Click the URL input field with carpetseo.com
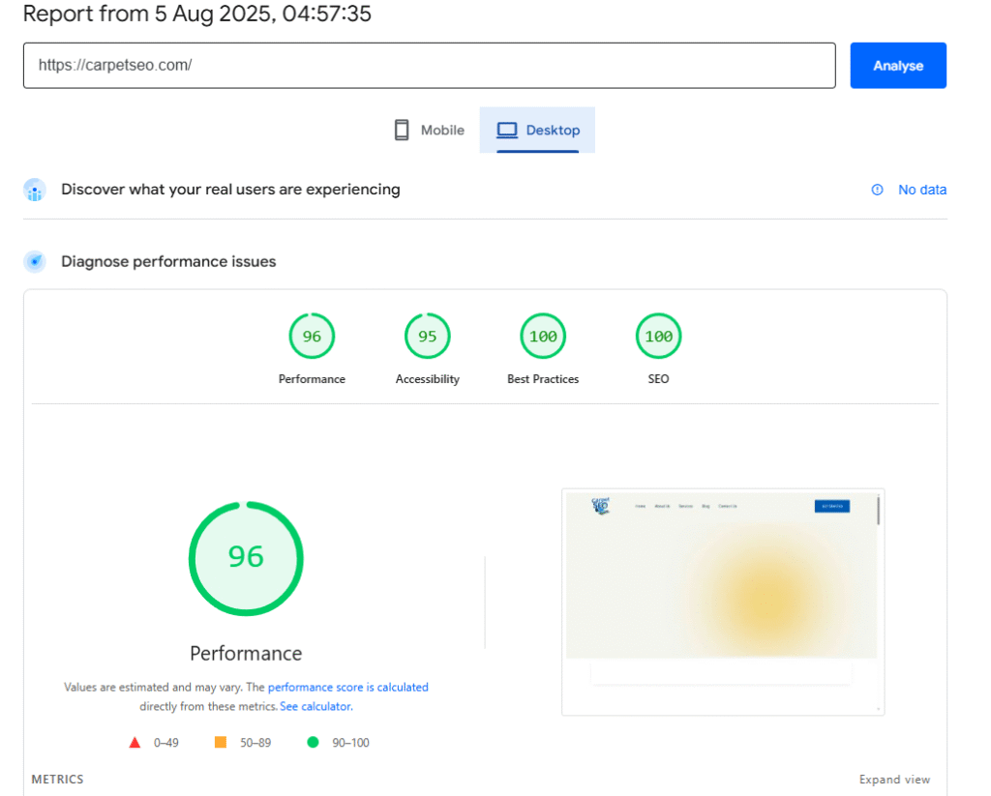The height and width of the screenshot is (796, 991). pos(429,66)
